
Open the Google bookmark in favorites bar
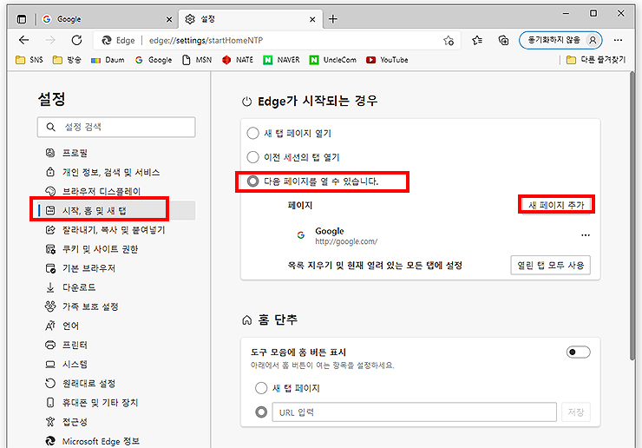(154, 60)
